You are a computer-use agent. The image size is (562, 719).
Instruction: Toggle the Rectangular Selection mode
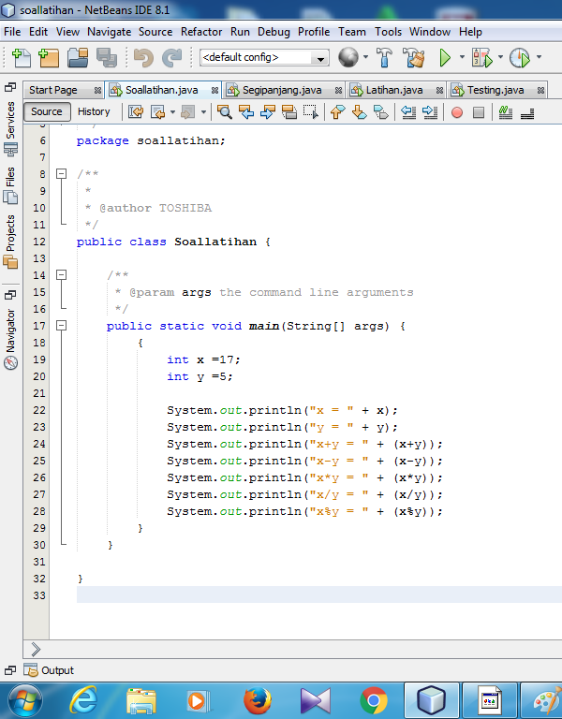(311, 112)
